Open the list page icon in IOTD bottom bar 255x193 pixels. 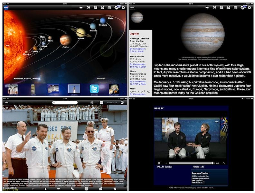pyautogui.click(x=87, y=189)
